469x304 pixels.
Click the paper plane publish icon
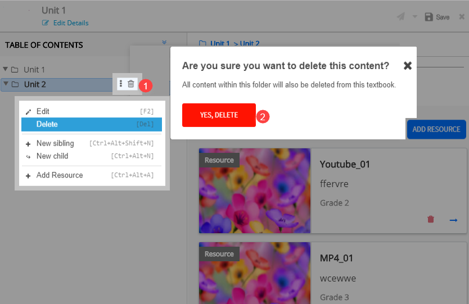pos(400,17)
